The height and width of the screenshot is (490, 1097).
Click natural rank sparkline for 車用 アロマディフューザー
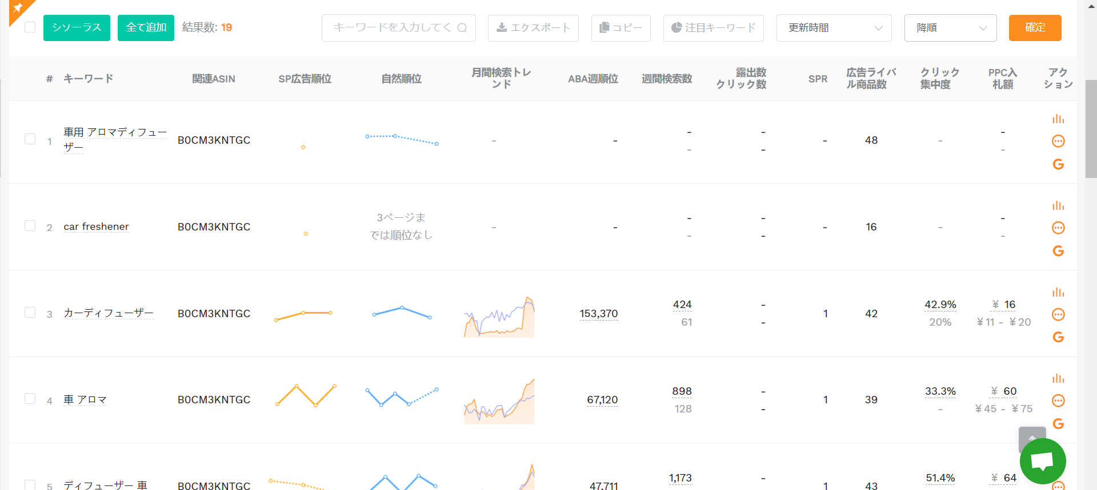(x=402, y=139)
